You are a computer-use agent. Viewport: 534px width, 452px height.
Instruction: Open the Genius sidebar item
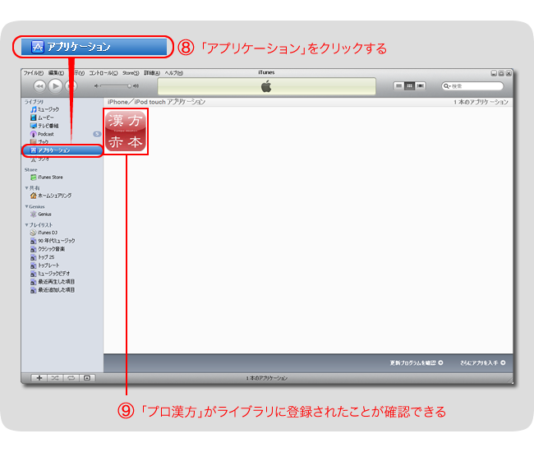(44, 214)
